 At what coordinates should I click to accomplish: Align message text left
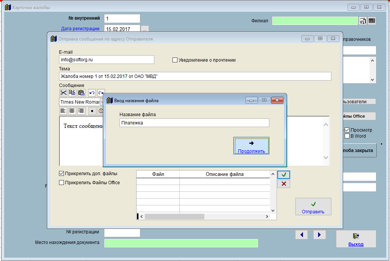[x=63, y=111]
